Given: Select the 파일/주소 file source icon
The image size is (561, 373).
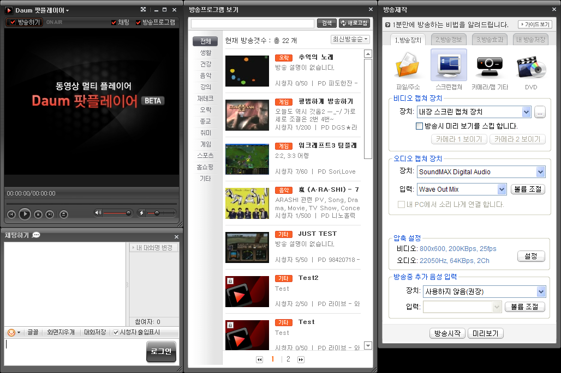Looking at the screenshot, I should pyautogui.click(x=408, y=66).
